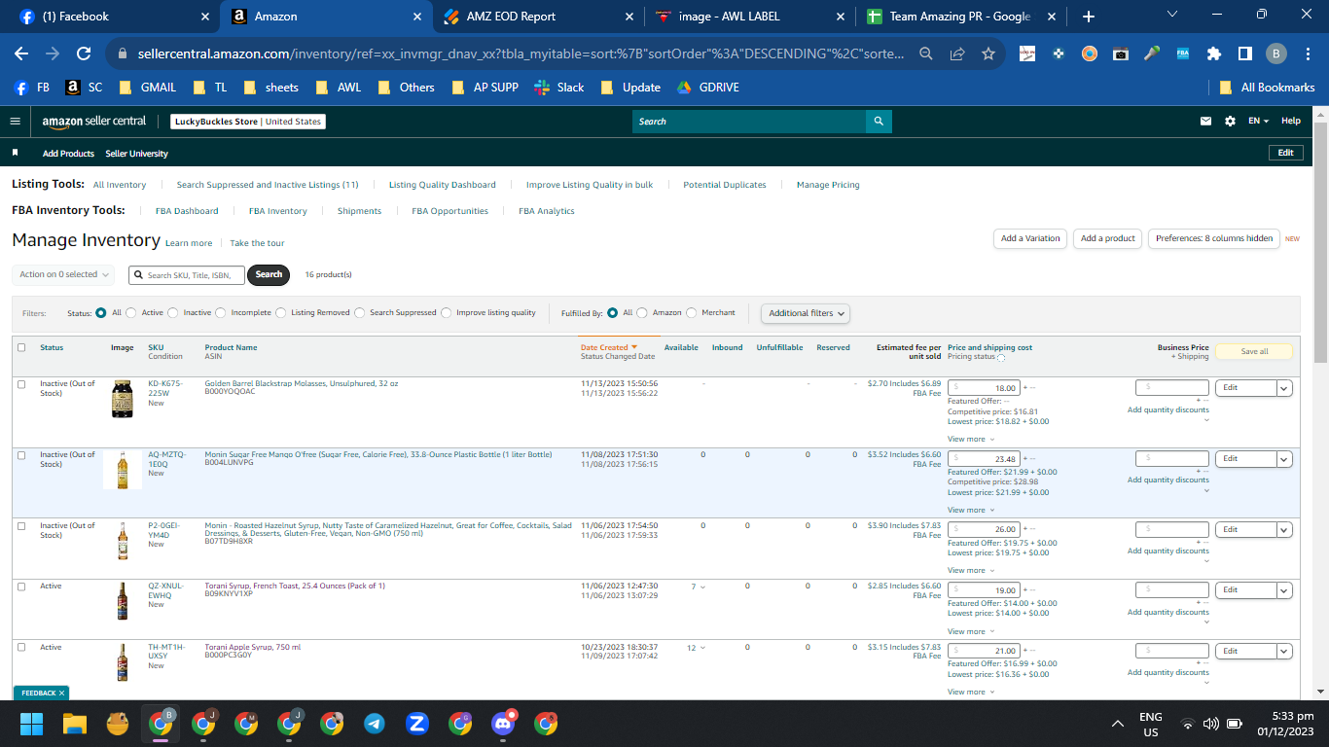Screen dimensions: 1329x747
Task: Expand available quantity 7 for Torani French Toast
Action: coord(699,587)
